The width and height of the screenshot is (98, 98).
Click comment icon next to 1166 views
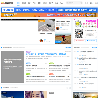(66, 29)
